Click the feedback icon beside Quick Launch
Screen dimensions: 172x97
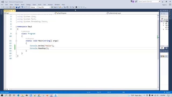[136, 2]
